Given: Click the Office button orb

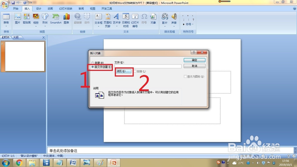Looking at the screenshot, I should click(4, 5).
